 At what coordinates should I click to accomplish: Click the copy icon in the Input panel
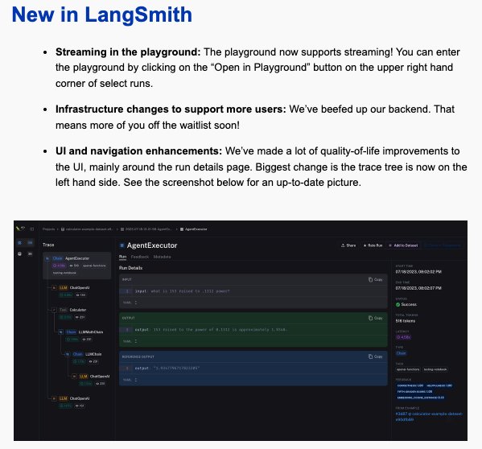(x=370, y=279)
